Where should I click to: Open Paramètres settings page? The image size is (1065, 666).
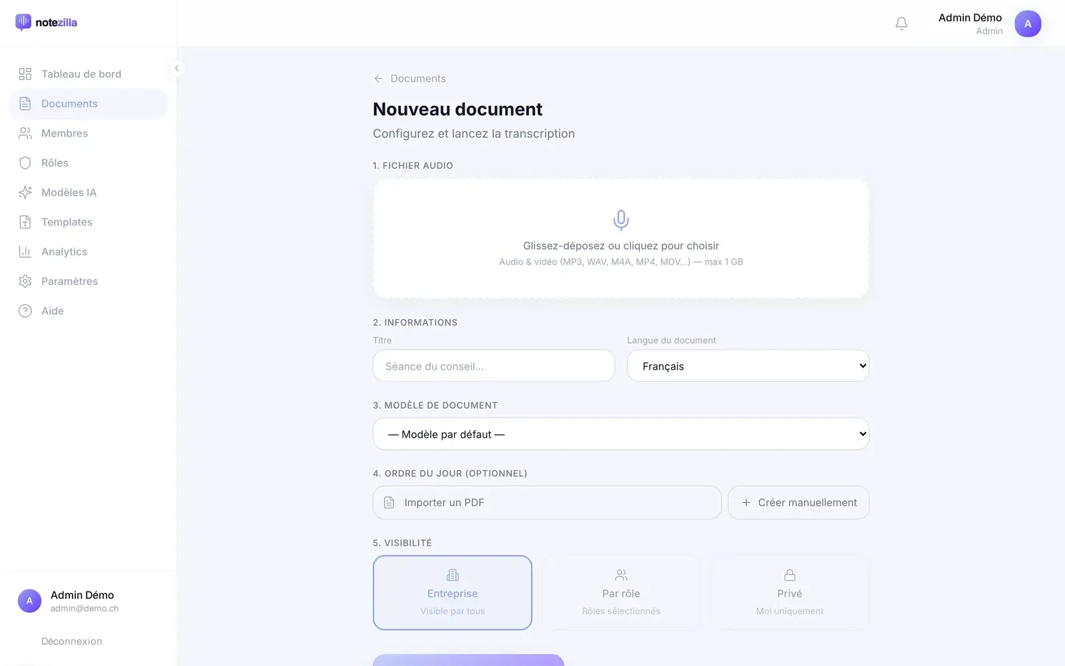pyautogui.click(x=88, y=281)
